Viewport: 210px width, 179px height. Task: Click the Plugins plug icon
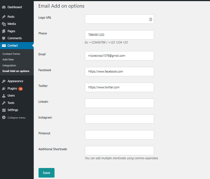click(4, 88)
